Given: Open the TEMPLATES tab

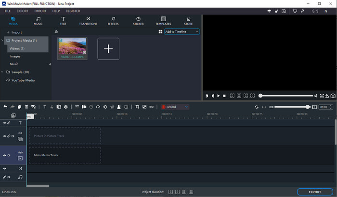Looking at the screenshot, I should coord(163,21).
